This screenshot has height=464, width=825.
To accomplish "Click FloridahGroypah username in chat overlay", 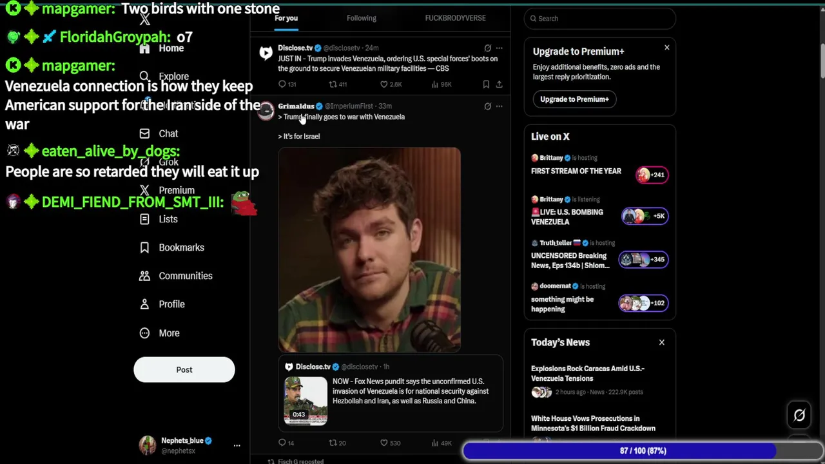I will click(x=115, y=37).
